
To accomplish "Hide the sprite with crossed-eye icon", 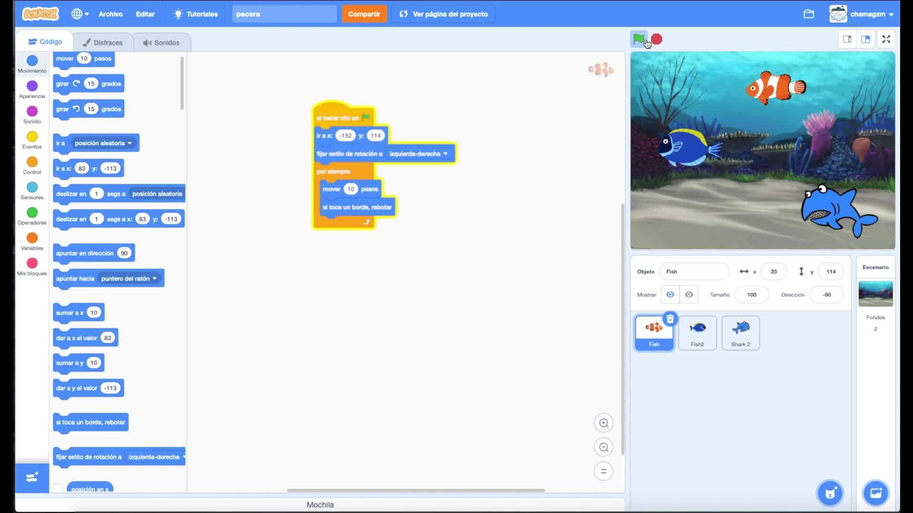I will click(x=689, y=294).
